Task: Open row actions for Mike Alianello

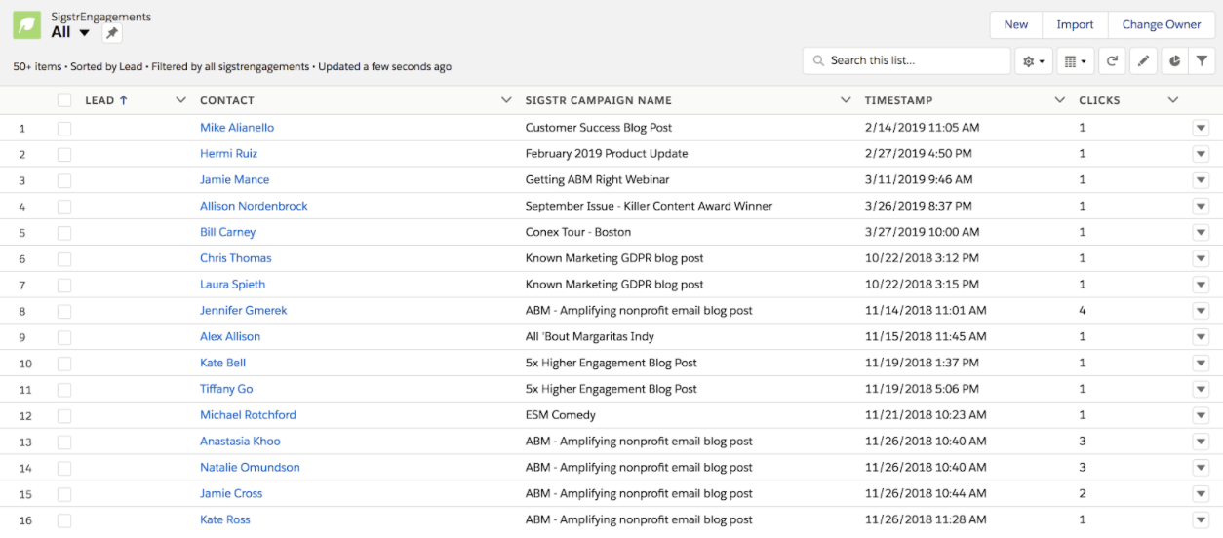Action: 1201,128
